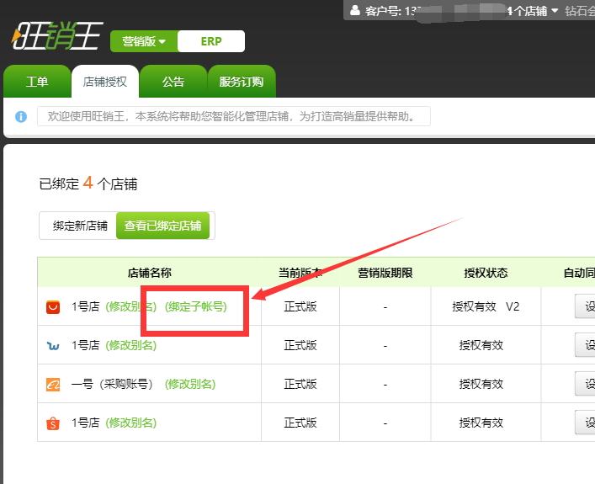This screenshot has width=595, height=484.
Task: Click the 查看已绑定店铺 button
Action: click(x=162, y=226)
